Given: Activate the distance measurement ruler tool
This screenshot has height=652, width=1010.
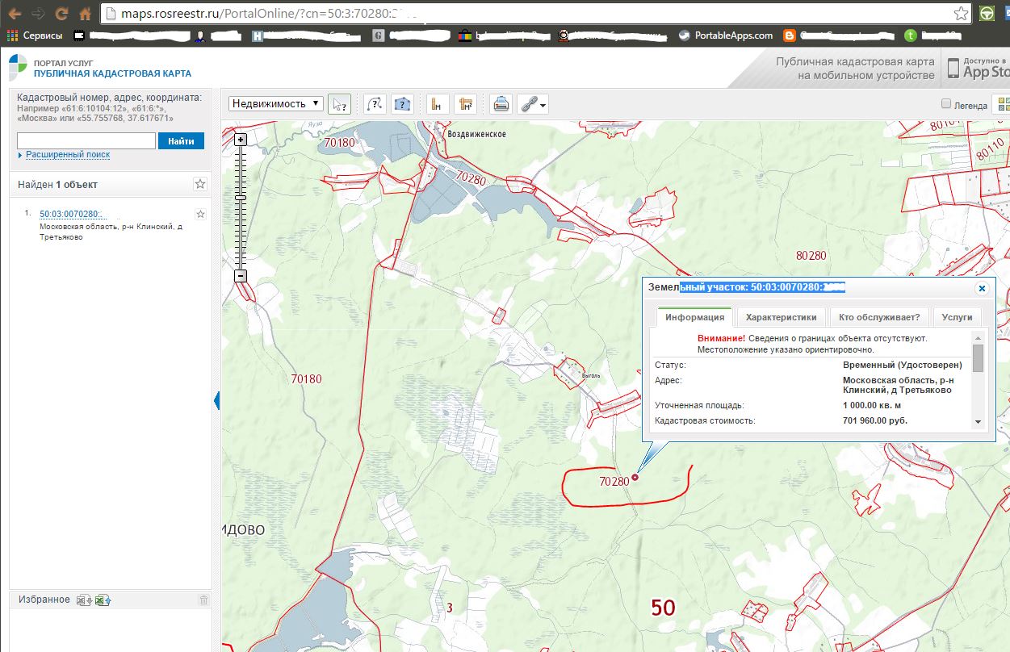Looking at the screenshot, I should point(437,104).
